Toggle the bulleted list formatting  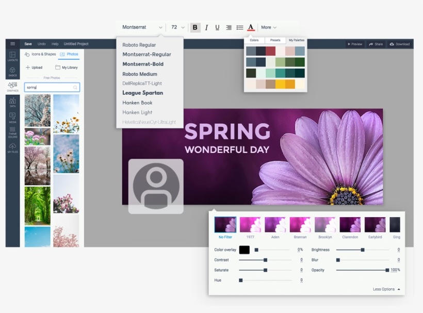point(240,27)
